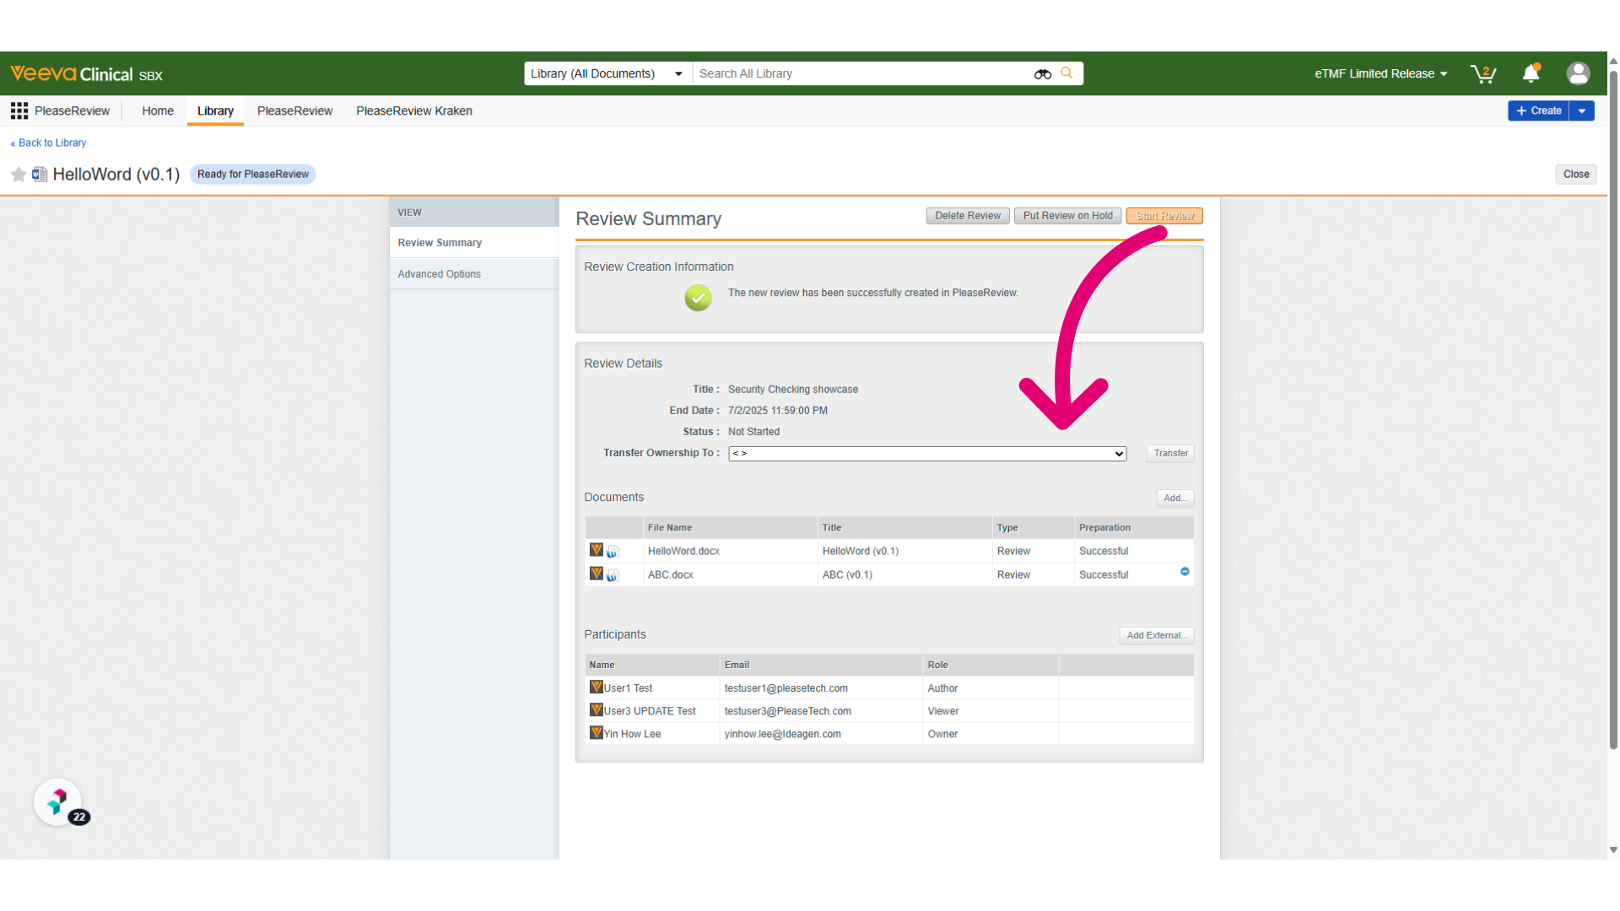Open the floating assistant icon with badge 22
1620x911 pixels.
(x=58, y=802)
